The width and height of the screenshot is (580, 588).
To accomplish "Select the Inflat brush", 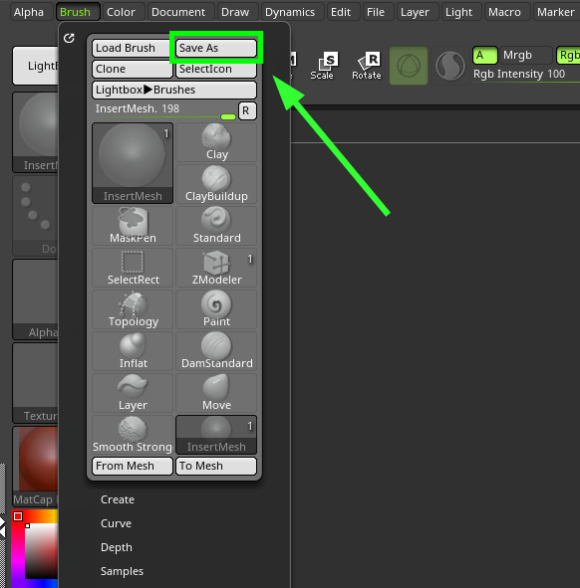I will [133, 351].
